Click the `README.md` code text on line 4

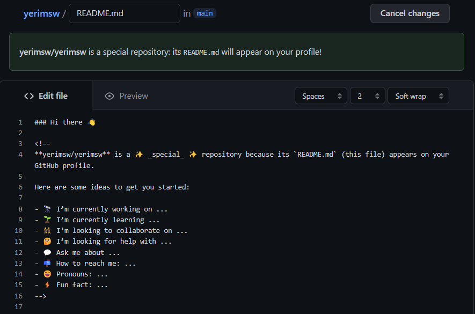(315, 155)
